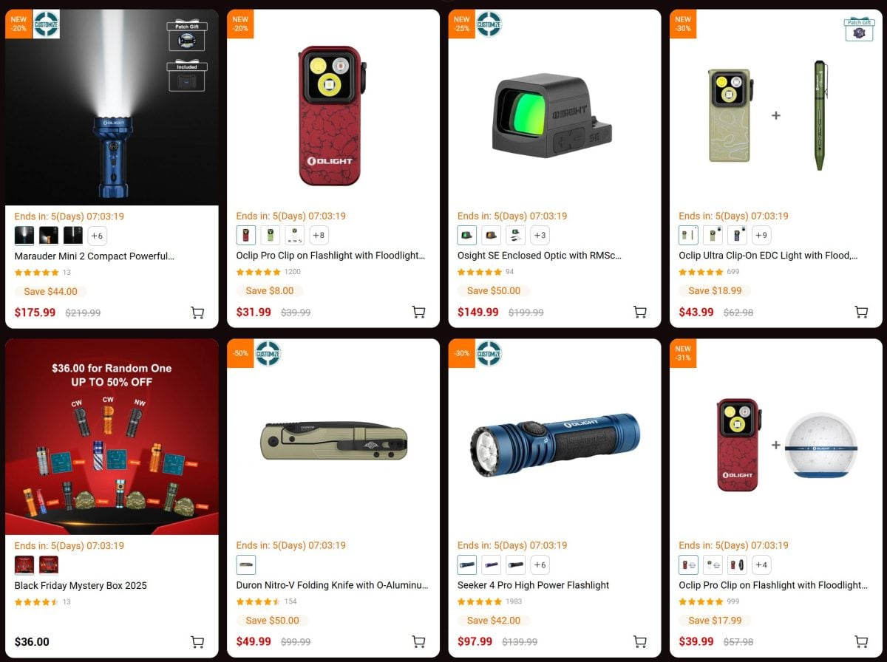The width and height of the screenshot is (887, 662).
Task: Add Oclip Ultra Clip-On EDC Light to cart
Action: [861, 313]
